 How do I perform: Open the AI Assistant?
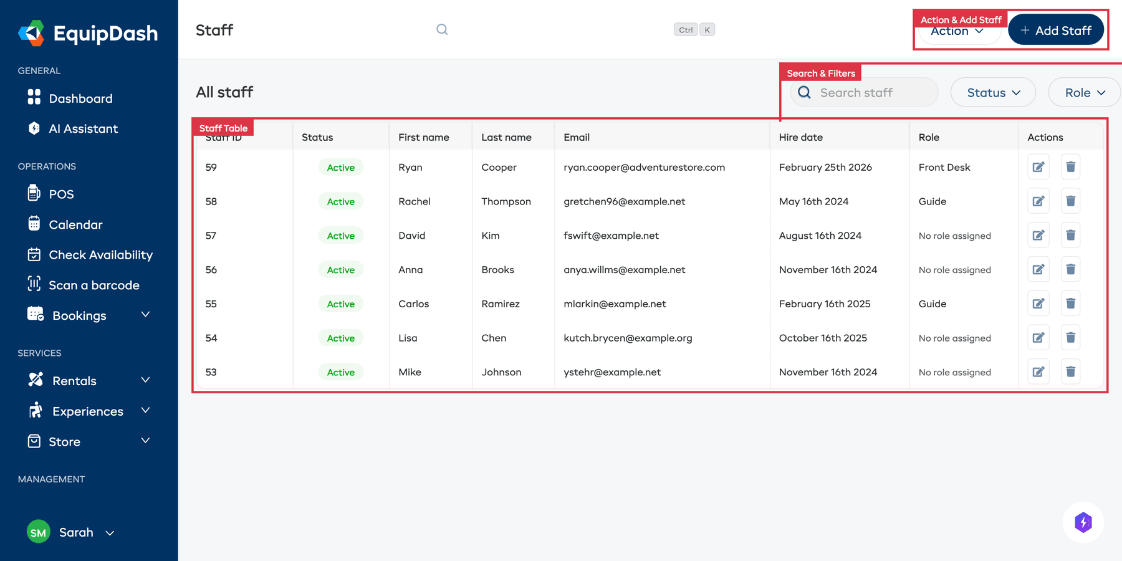(x=83, y=128)
